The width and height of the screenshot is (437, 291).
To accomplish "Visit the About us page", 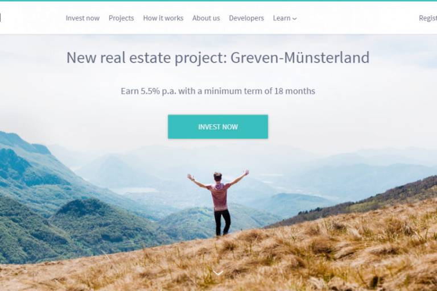I will click(206, 18).
